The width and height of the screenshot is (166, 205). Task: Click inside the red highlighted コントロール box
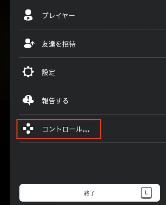pos(59,129)
